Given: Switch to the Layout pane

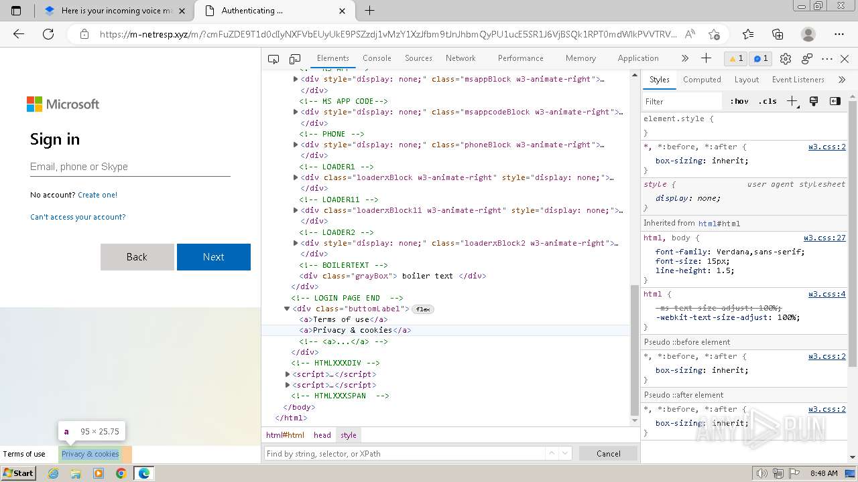Looking at the screenshot, I should click(x=746, y=80).
